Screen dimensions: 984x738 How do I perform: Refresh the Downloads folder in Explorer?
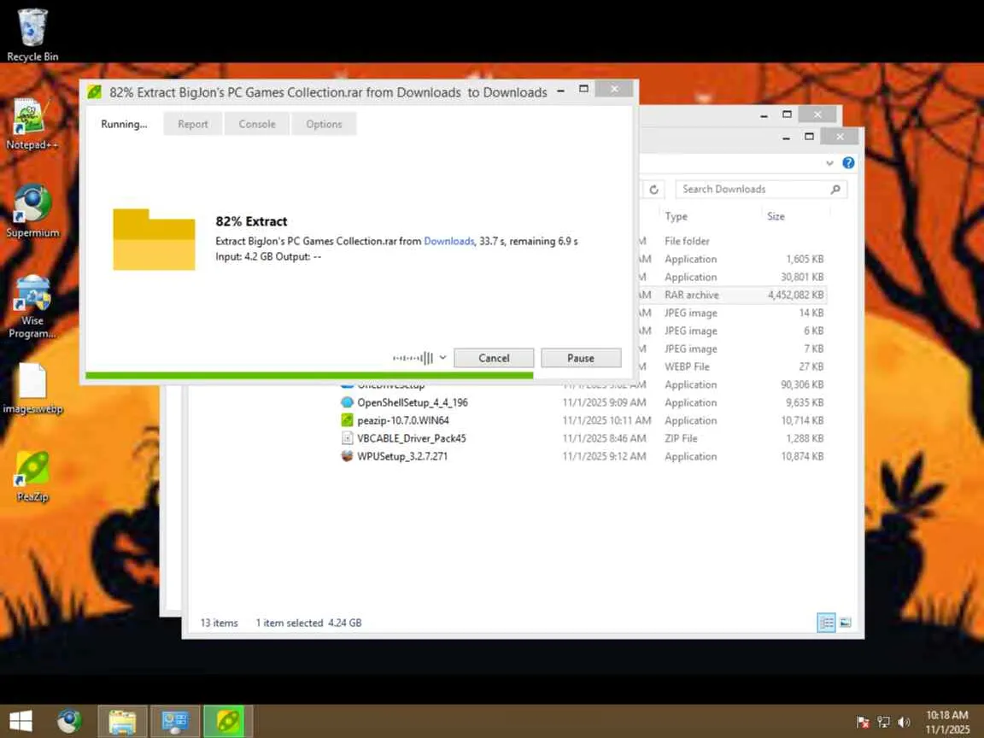[x=654, y=190]
